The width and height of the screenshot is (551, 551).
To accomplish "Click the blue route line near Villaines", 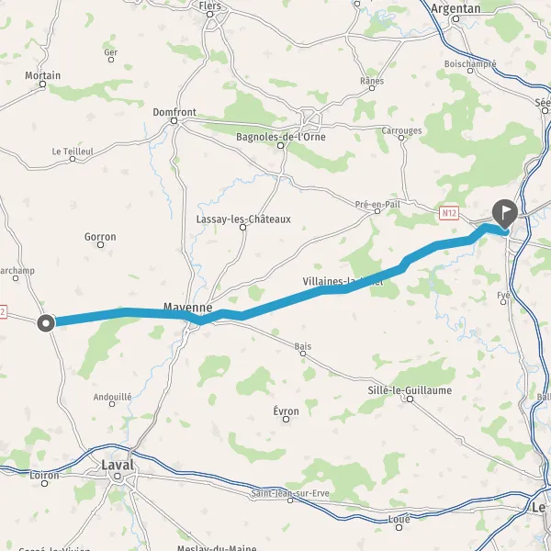I will (x=334, y=289).
